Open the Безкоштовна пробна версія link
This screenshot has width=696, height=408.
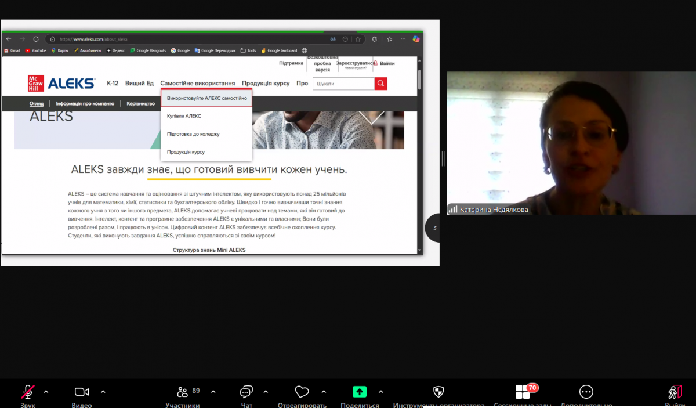click(x=322, y=63)
